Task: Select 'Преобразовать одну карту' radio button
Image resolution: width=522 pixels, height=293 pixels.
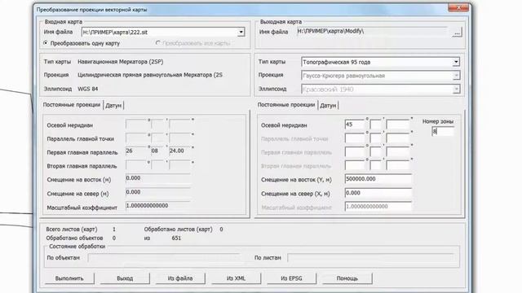Action: (46, 43)
